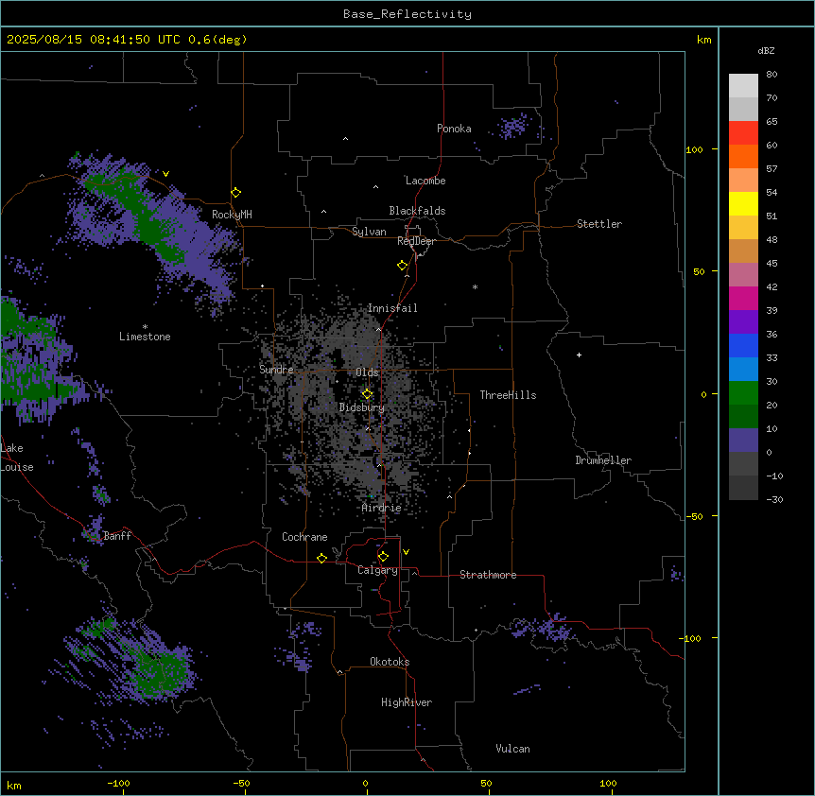Click the 50 tick label on the vertical axis

point(699,271)
